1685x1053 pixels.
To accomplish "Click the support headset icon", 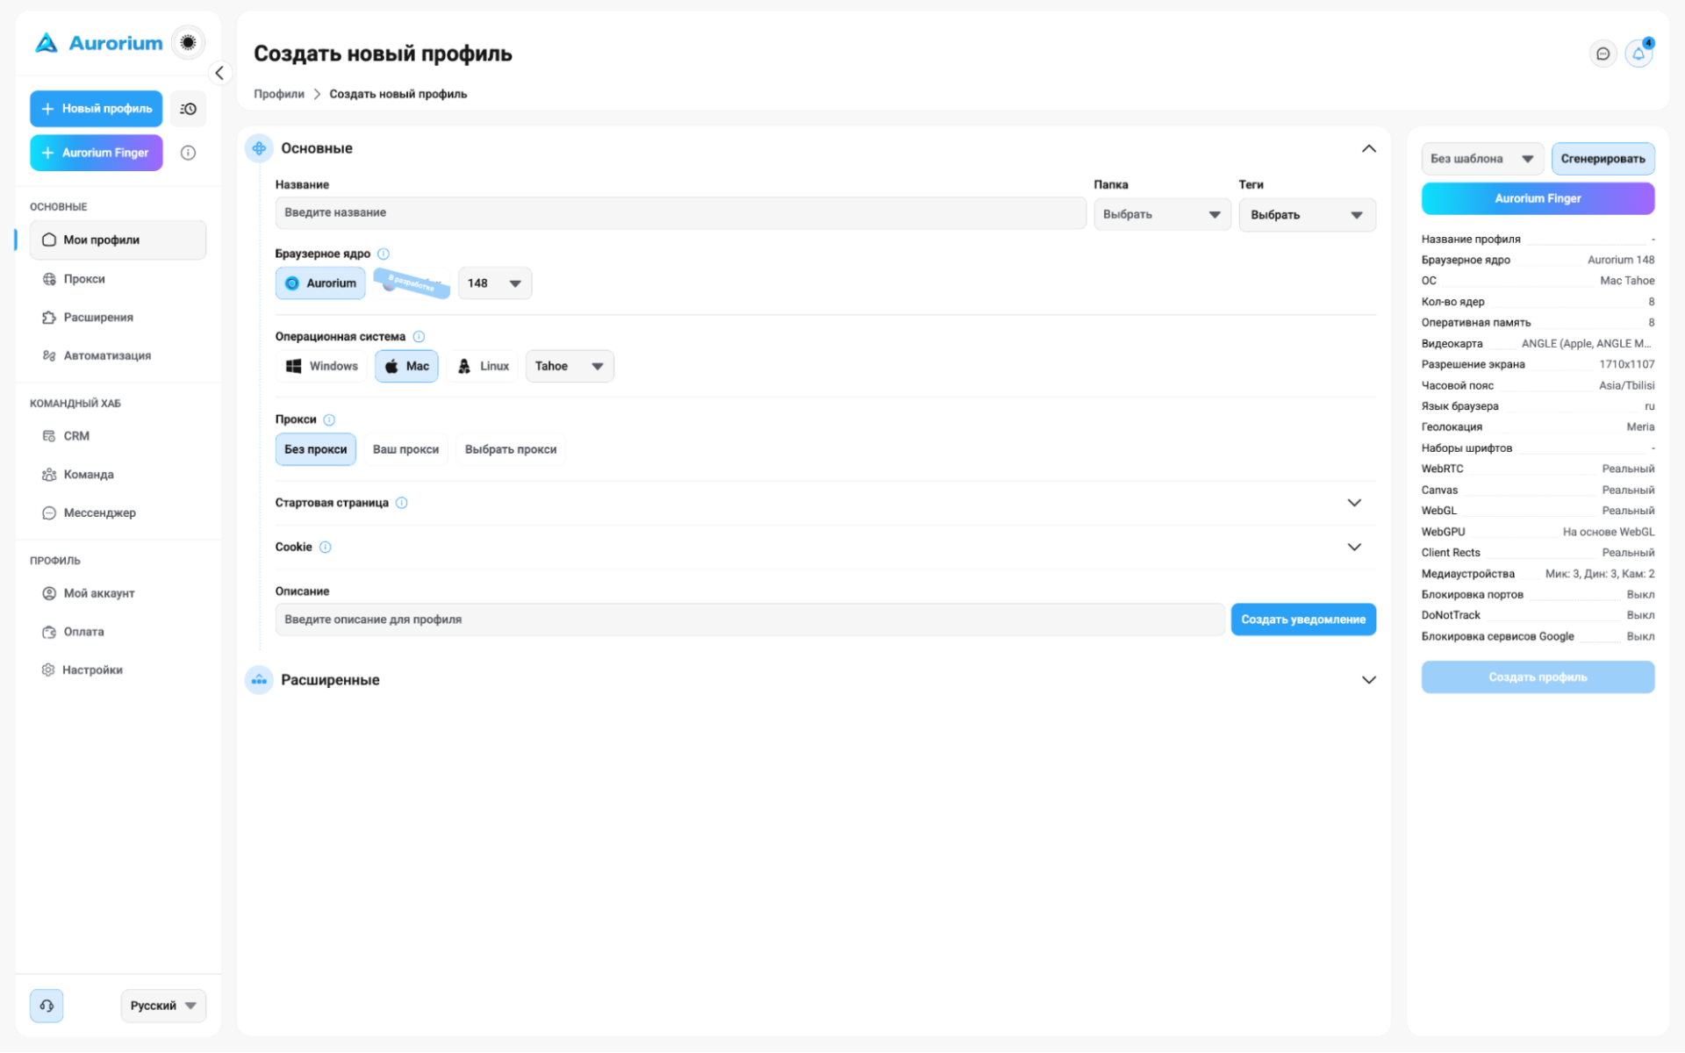I will (x=47, y=1006).
